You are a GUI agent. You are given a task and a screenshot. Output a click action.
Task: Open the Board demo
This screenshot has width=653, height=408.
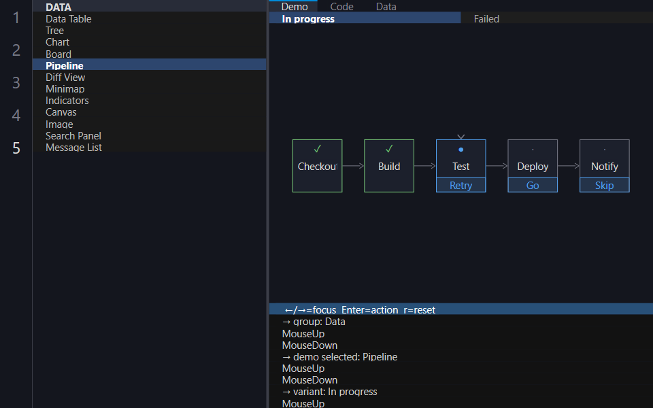click(149, 54)
